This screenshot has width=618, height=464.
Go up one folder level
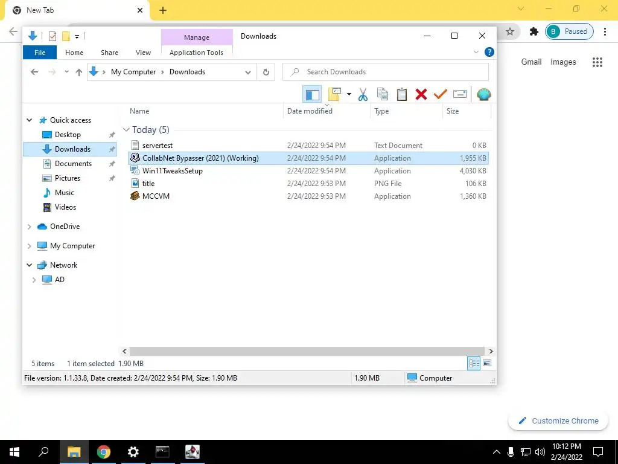(x=79, y=72)
